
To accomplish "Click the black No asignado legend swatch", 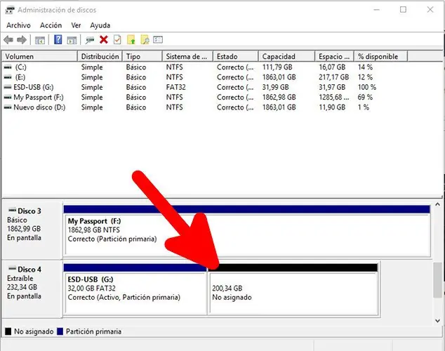I will pos(8,331).
